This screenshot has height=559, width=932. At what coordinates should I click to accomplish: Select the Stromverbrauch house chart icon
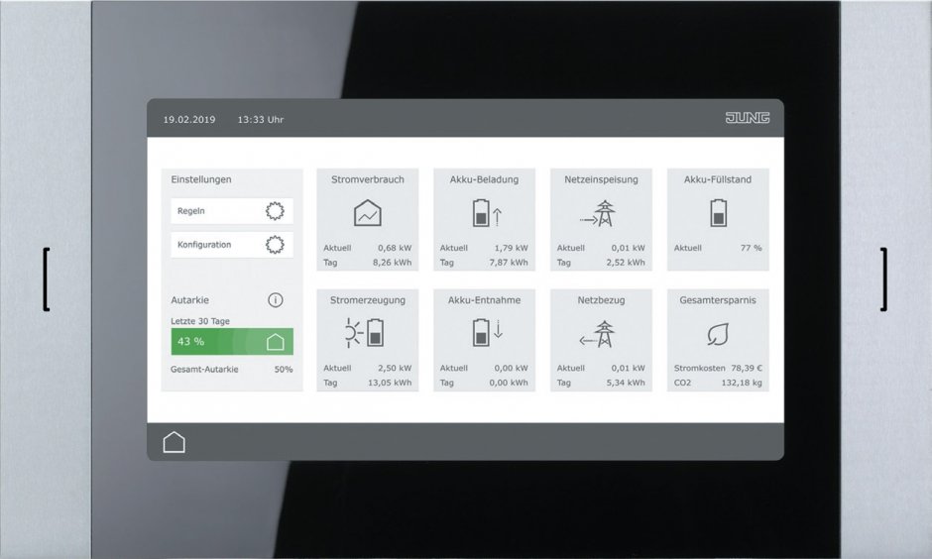[x=367, y=213]
